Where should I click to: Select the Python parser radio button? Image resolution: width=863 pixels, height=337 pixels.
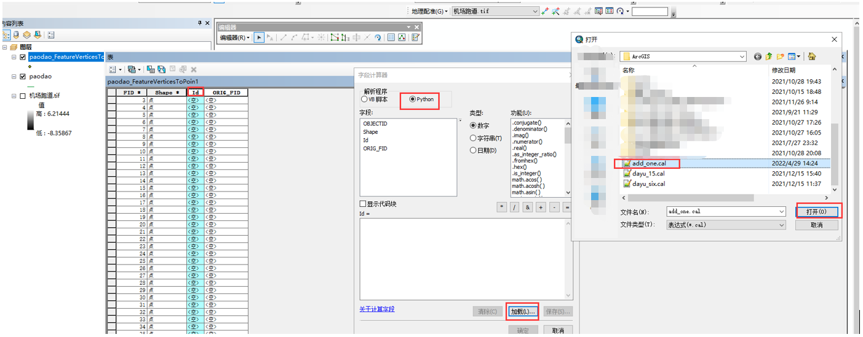(413, 99)
